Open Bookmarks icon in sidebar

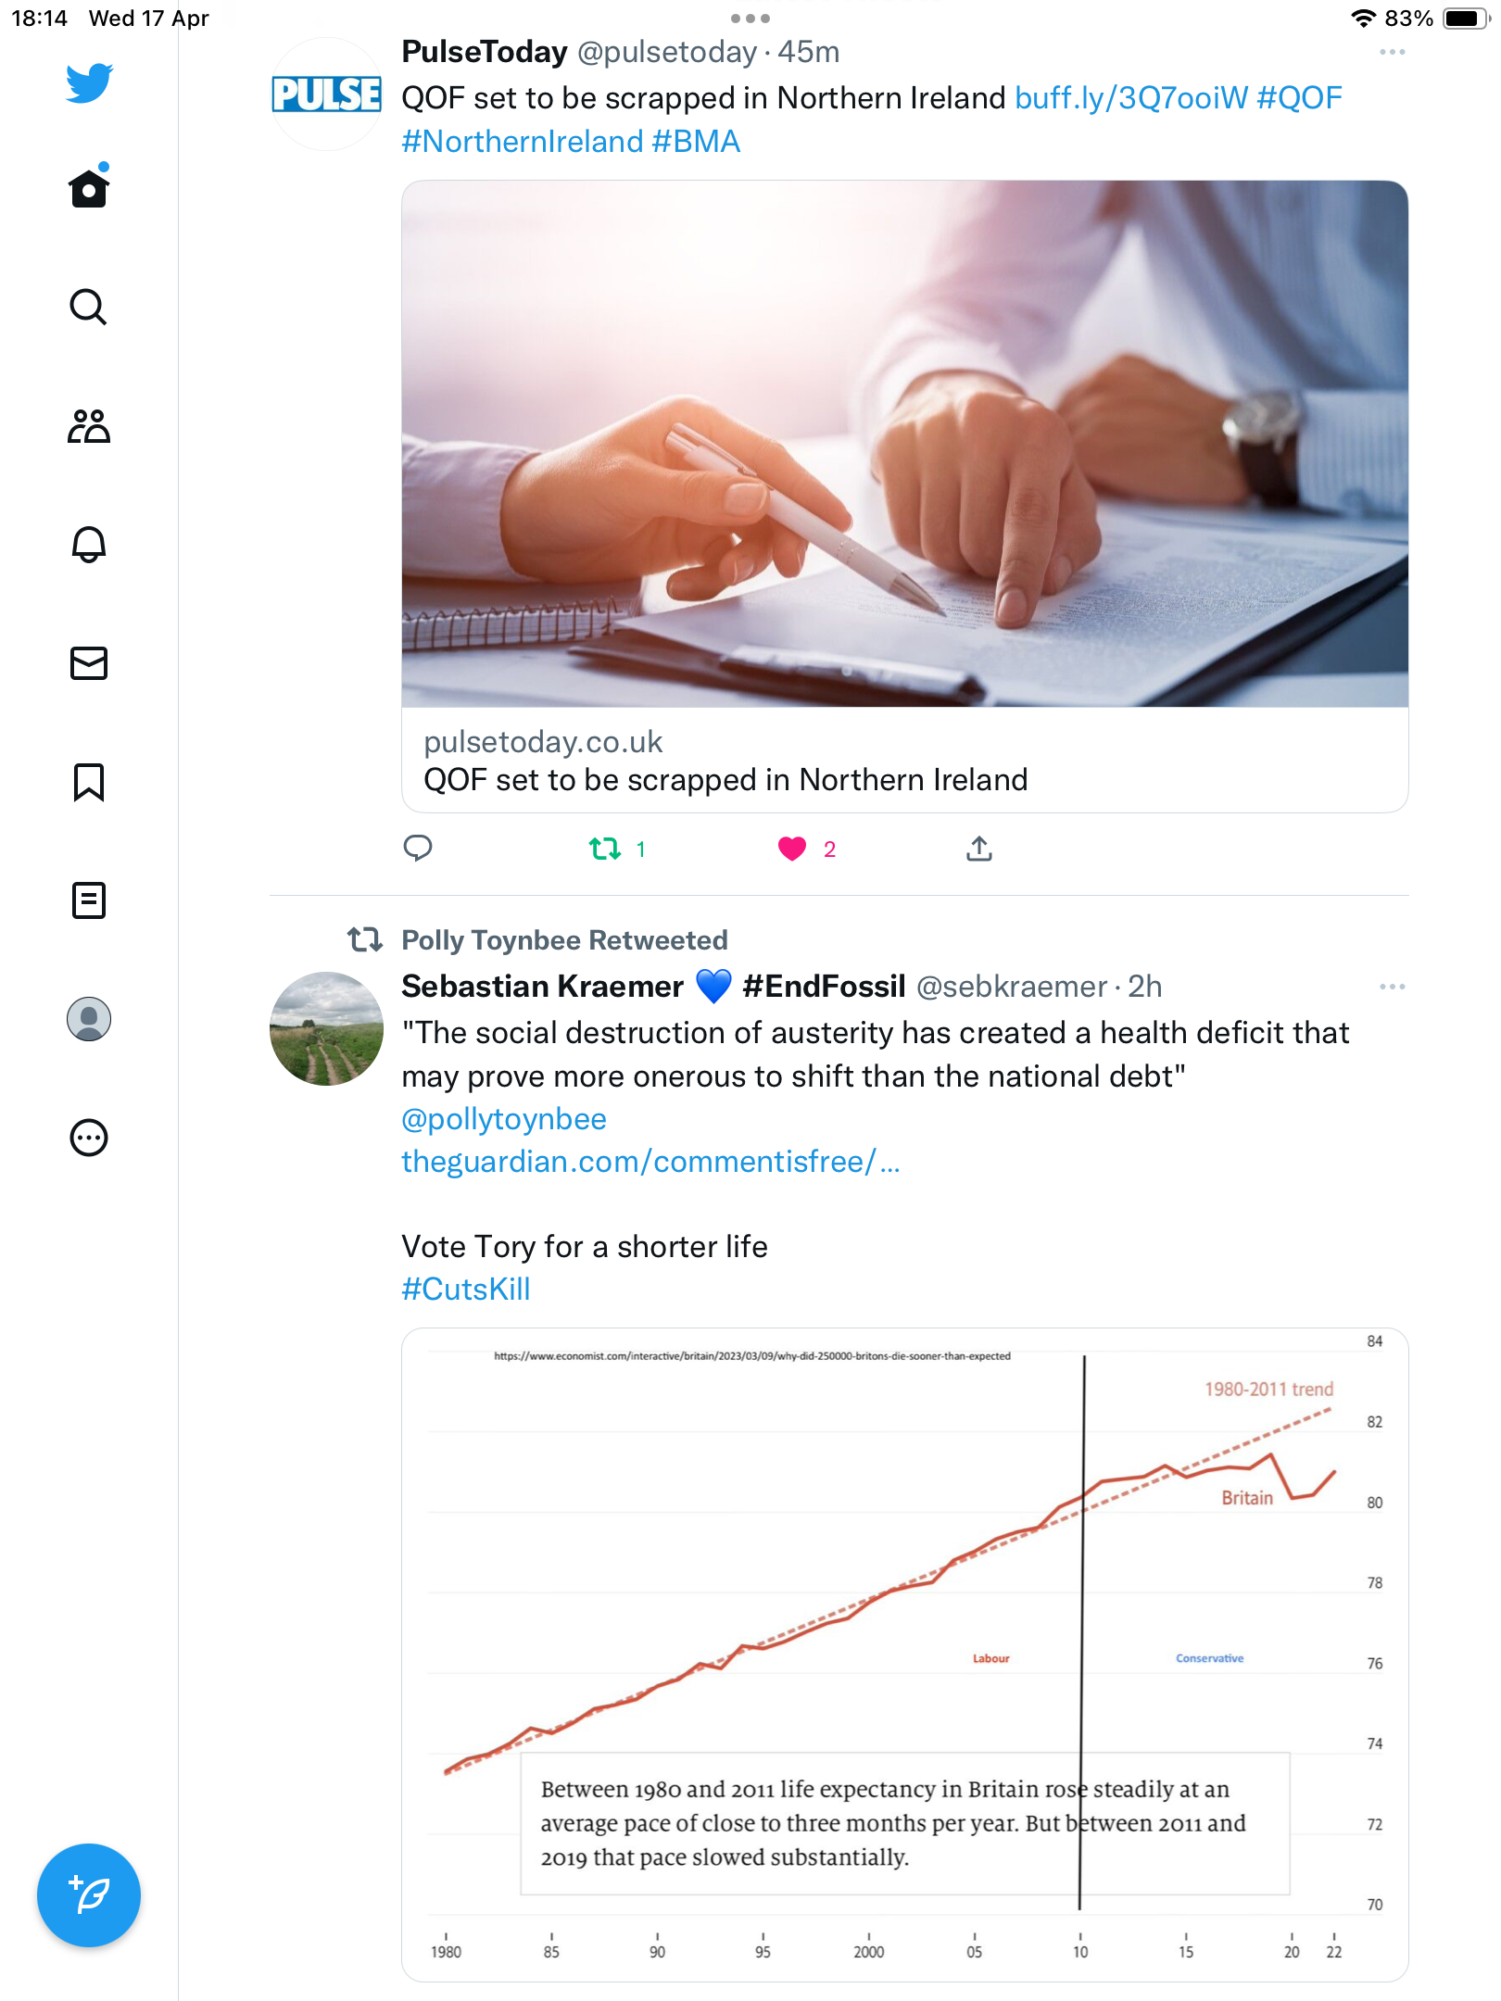pyautogui.click(x=89, y=782)
